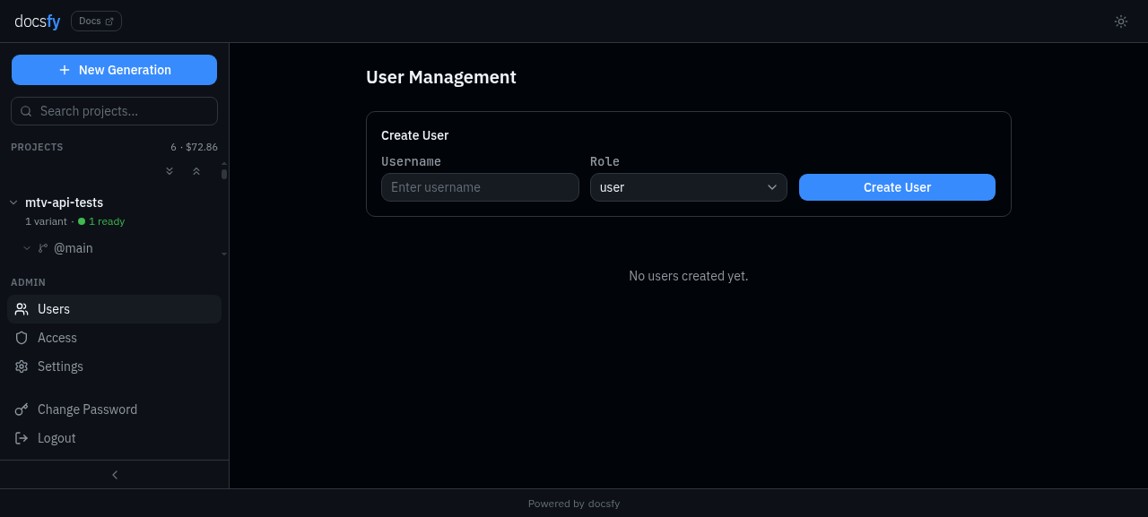Toggle the light/dark theme sun icon
The width and height of the screenshot is (1148, 517).
point(1121,22)
